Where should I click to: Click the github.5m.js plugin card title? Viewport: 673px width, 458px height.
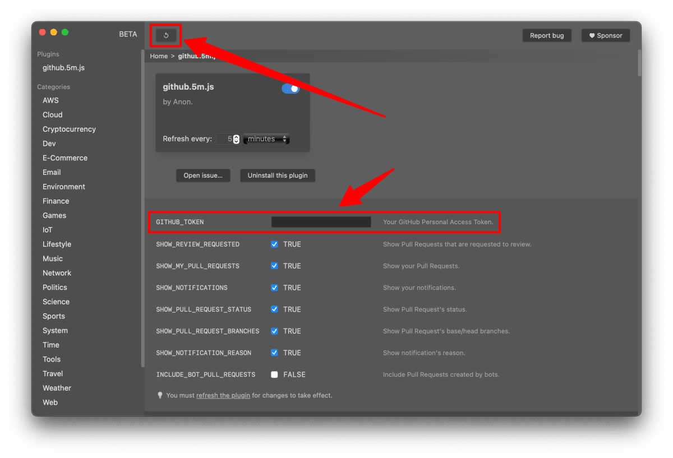188,87
